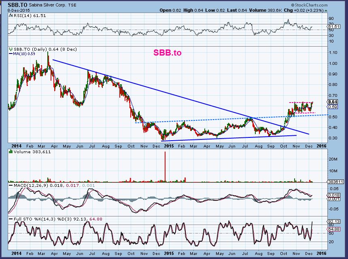Click the RSI(14) 61.51 indicator label
Screen dimensions: 348x259
(30, 15)
